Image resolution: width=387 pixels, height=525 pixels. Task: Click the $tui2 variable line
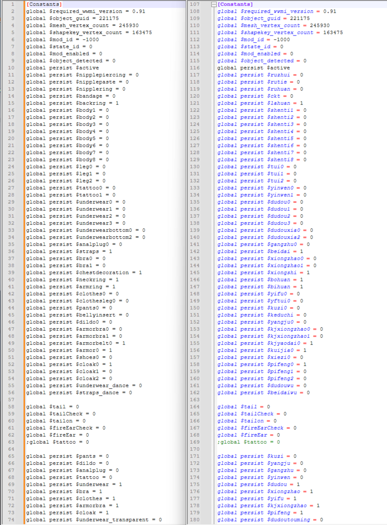pyautogui.click(x=257, y=181)
